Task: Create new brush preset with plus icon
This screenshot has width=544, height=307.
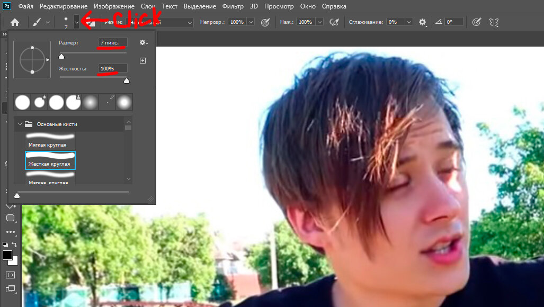Action: click(142, 61)
